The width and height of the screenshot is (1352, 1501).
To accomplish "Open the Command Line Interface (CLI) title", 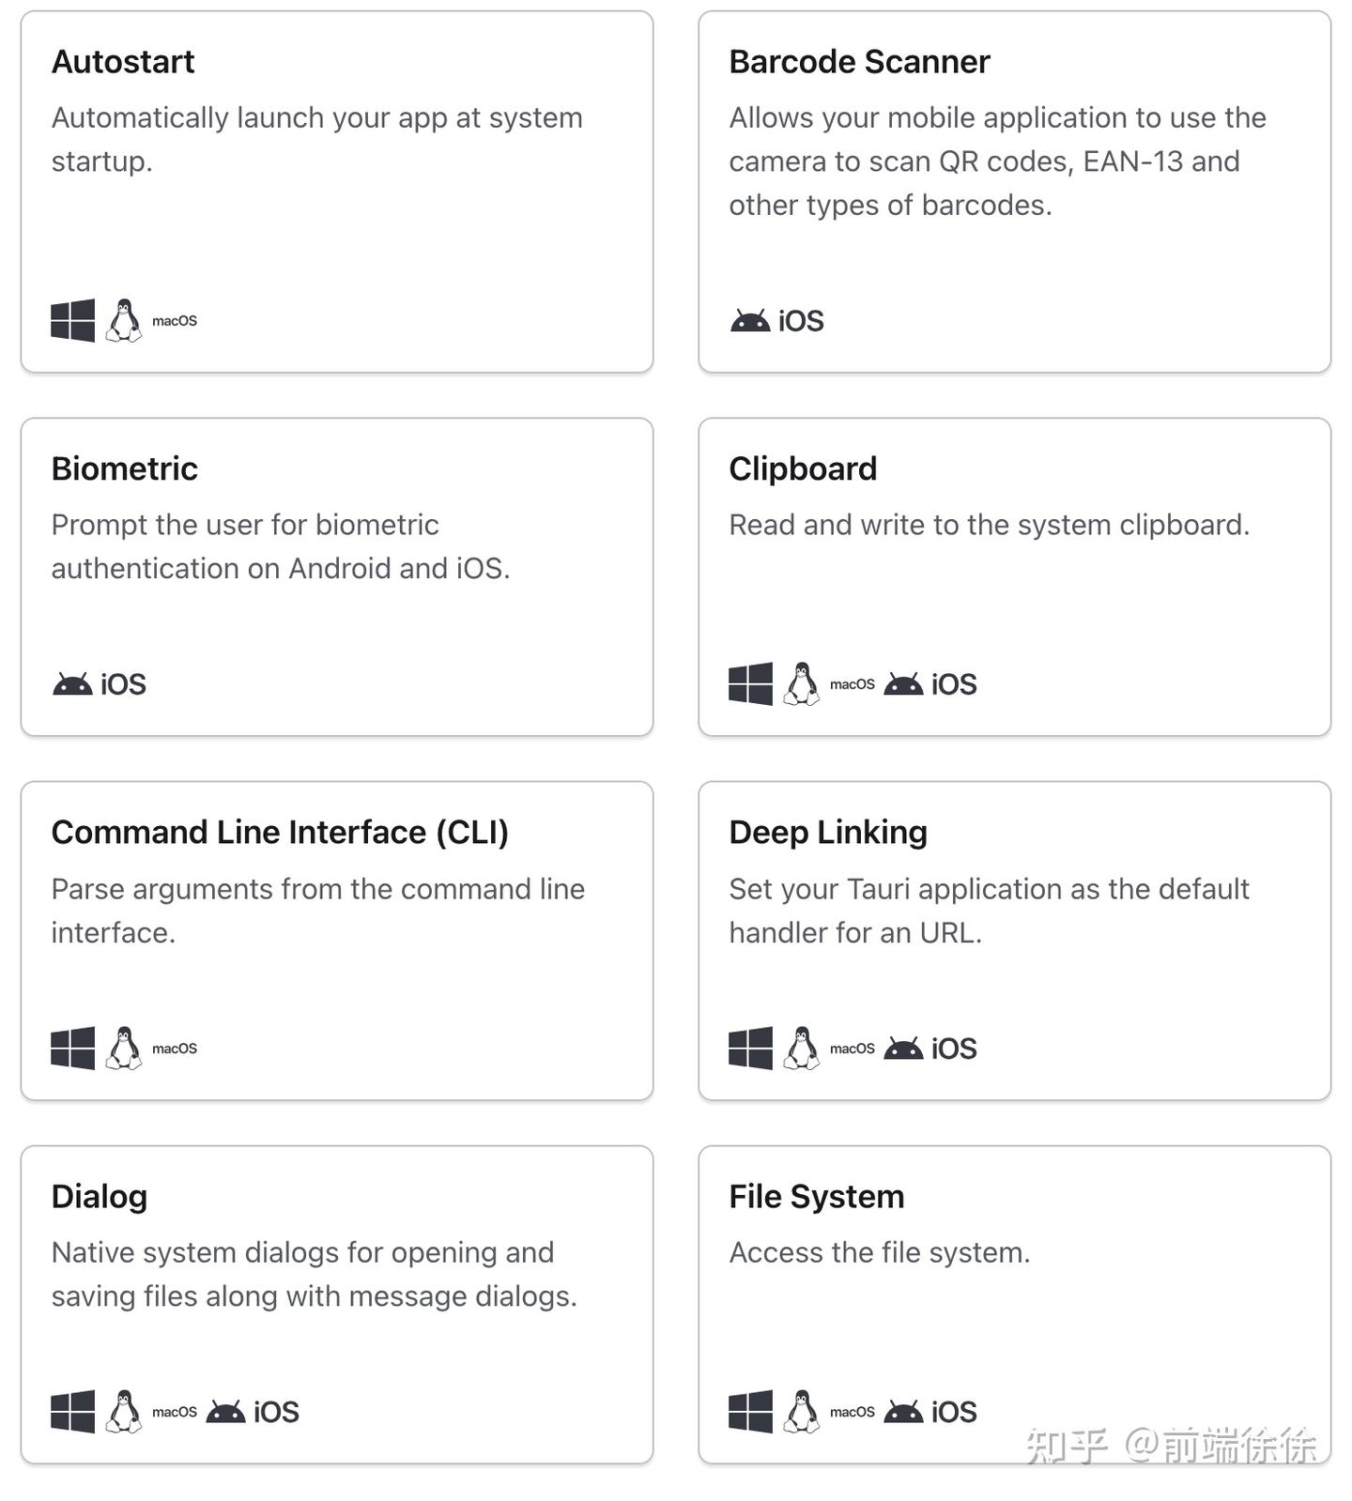I will point(280,833).
